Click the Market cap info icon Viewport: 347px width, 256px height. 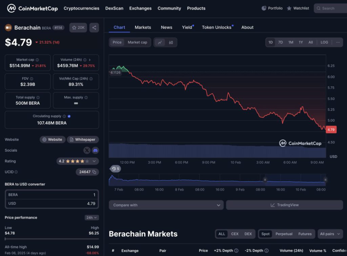(37, 60)
